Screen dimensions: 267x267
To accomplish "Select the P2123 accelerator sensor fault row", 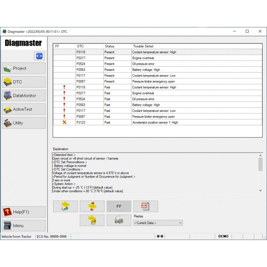I will [157, 122].
